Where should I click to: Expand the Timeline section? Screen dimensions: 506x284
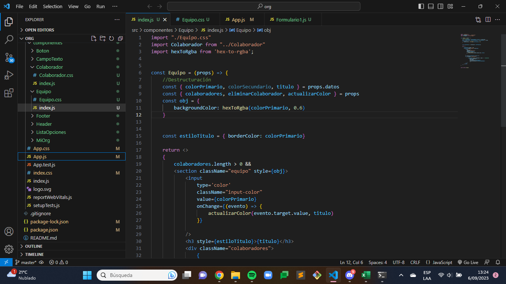71,254
